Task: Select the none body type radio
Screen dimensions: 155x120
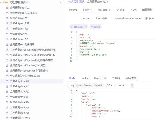Action: click(x=81, y=18)
